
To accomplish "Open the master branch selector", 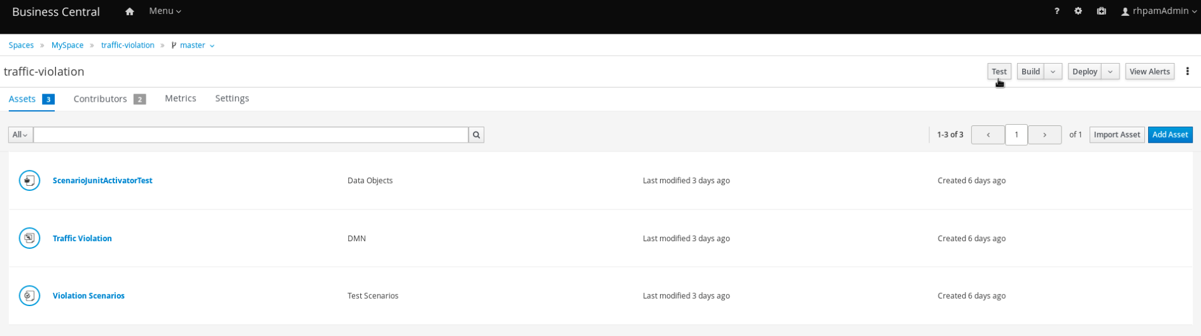I will pyautogui.click(x=193, y=45).
